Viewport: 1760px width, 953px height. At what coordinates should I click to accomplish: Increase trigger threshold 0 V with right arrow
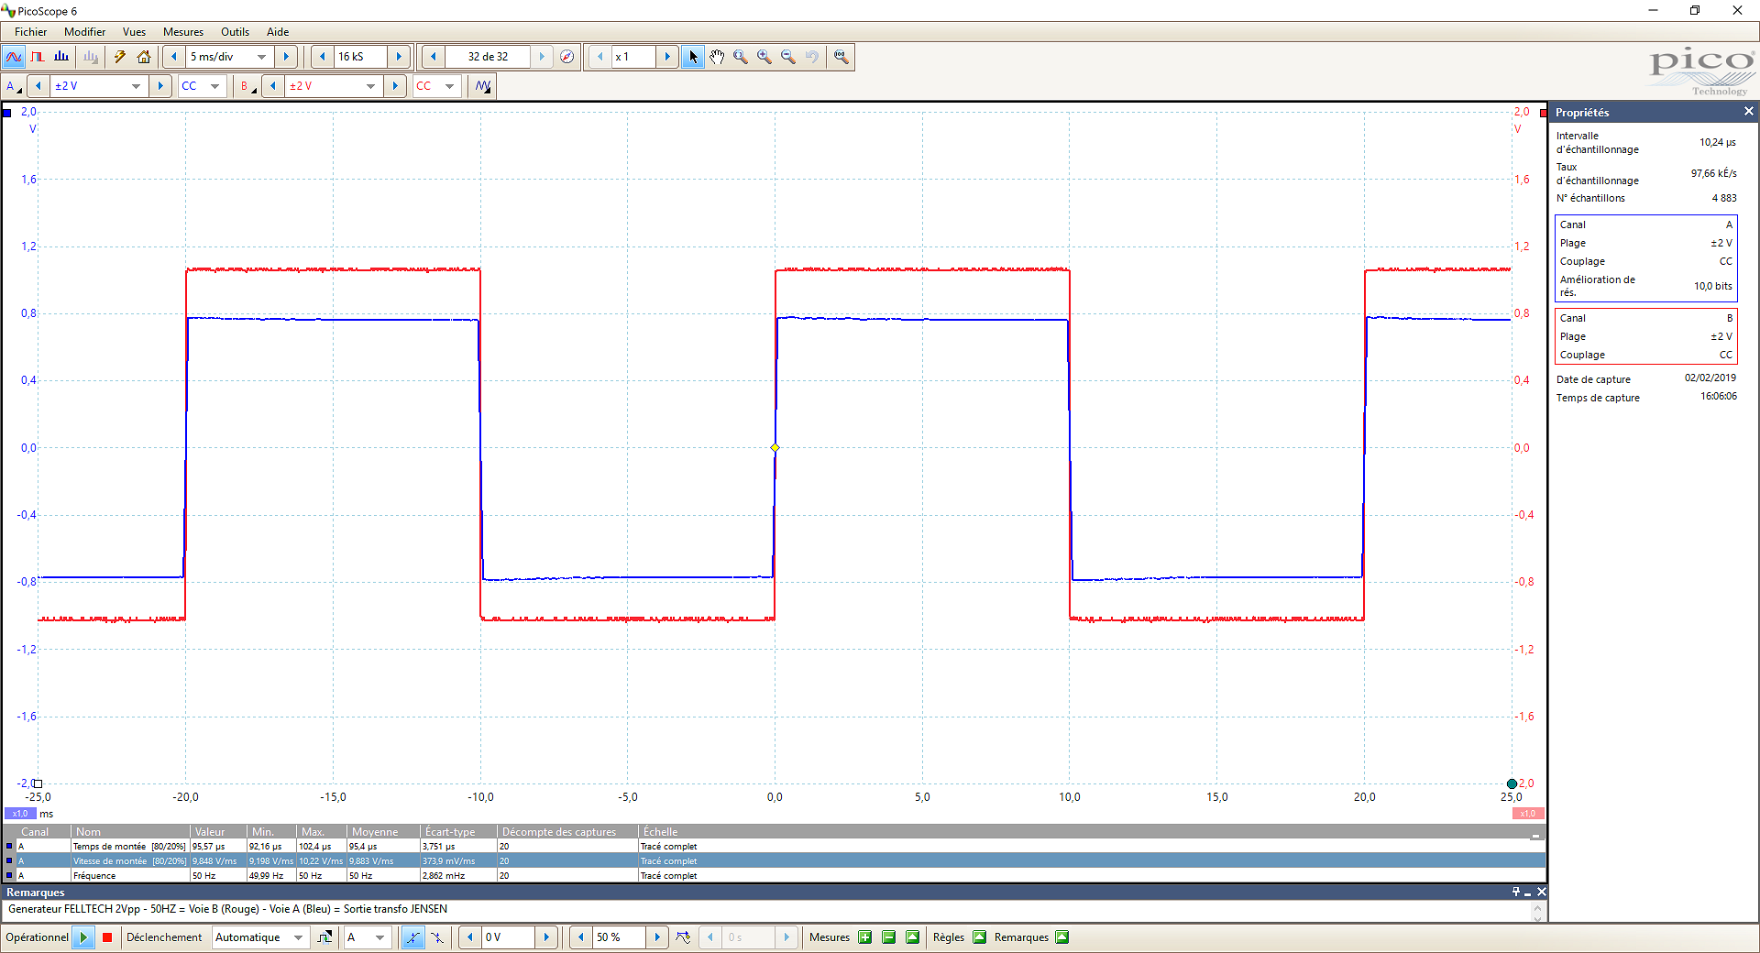point(546,937)
